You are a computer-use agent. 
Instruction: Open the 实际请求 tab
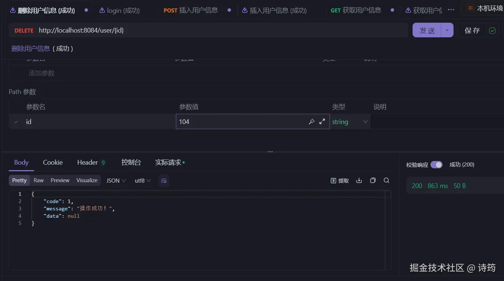click(x=170, y=162)
